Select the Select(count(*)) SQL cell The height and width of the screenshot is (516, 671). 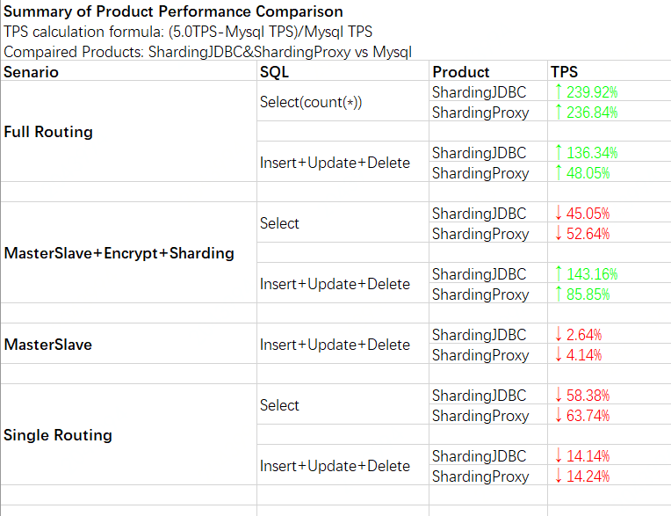(x=311, y=102)
